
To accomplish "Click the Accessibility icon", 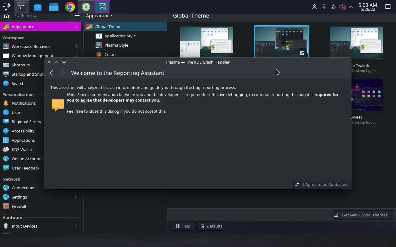I will pyautogui.click(x=6, y=131).
